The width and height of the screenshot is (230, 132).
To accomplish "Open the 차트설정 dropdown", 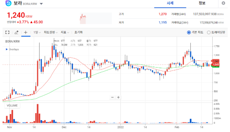I will click(51, 32).
